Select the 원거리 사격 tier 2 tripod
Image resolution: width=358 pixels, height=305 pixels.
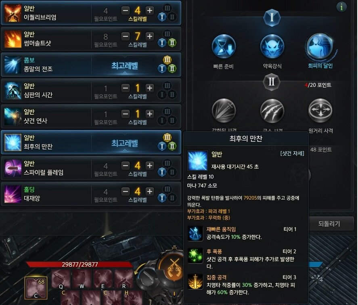click(320, 111)
